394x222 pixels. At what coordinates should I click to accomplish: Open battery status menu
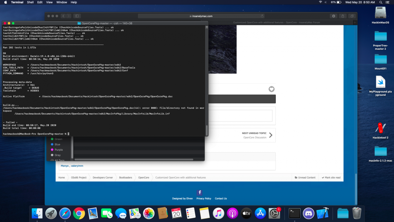click(336, 2)
